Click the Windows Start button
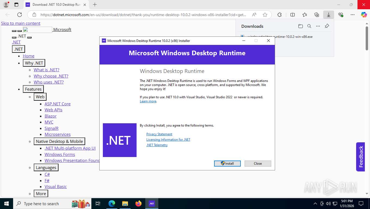This screenshot has width=370, height=209. pos(7,204)
